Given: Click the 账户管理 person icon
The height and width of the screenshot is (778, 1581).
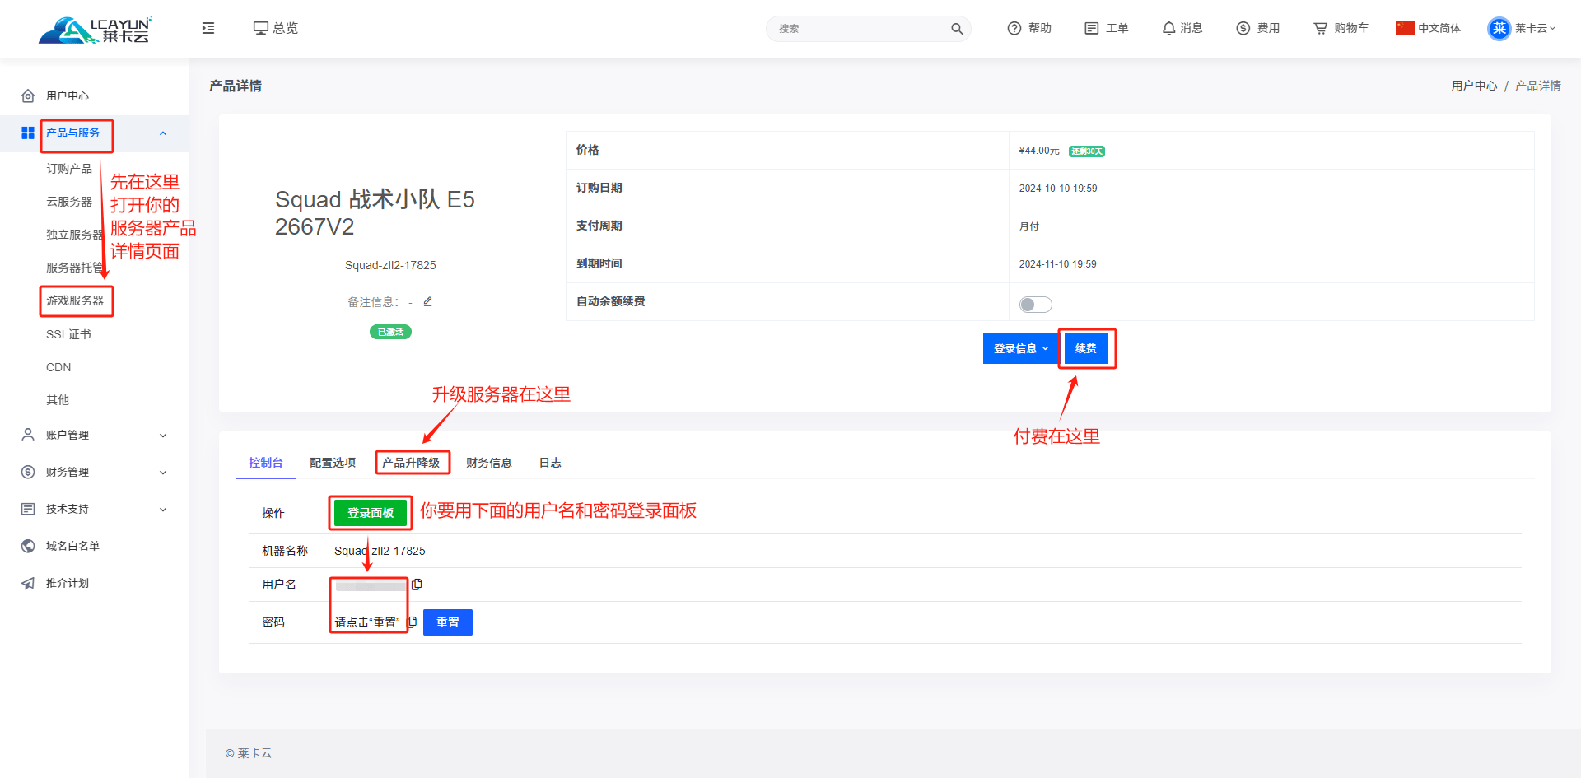Looking at the screenshot, I should coord(28,435).
